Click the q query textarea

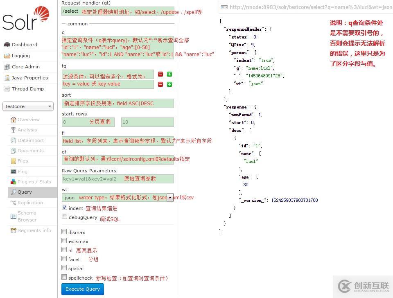(118, 47)
